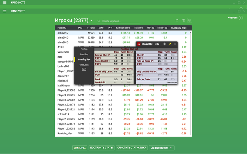Click ОЧИСТИТЬ СТАТИСТИКУ button
Viewport: 247px width, 154px height.
pyautogui.click(x=132, y=148)
